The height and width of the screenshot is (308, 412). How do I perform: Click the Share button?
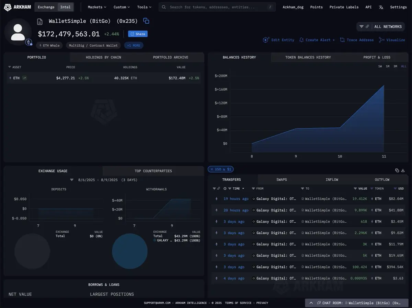[138, 34]
